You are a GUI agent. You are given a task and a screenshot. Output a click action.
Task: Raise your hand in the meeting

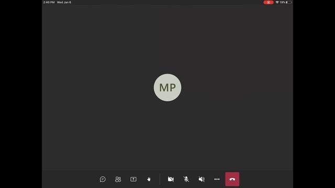149,179
